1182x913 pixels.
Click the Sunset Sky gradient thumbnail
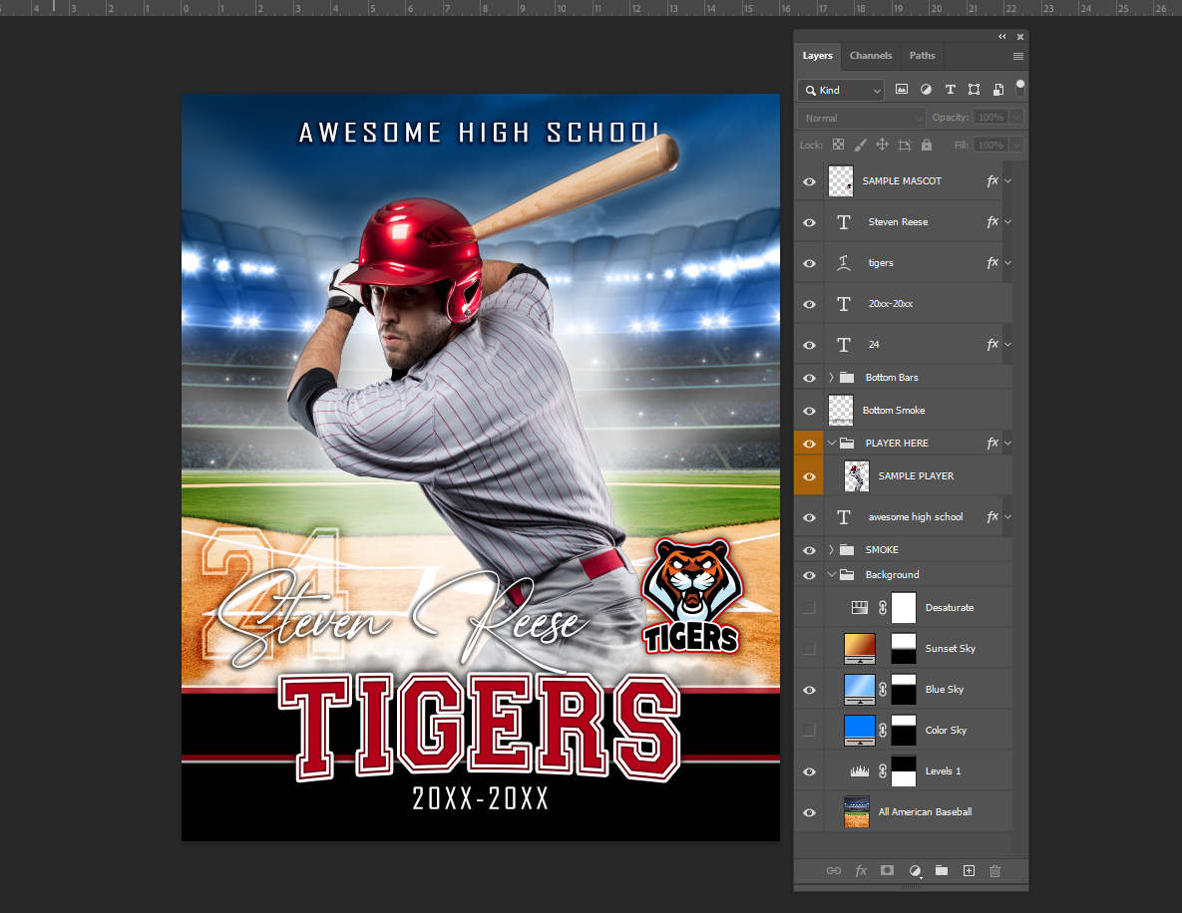pos(860,649)
